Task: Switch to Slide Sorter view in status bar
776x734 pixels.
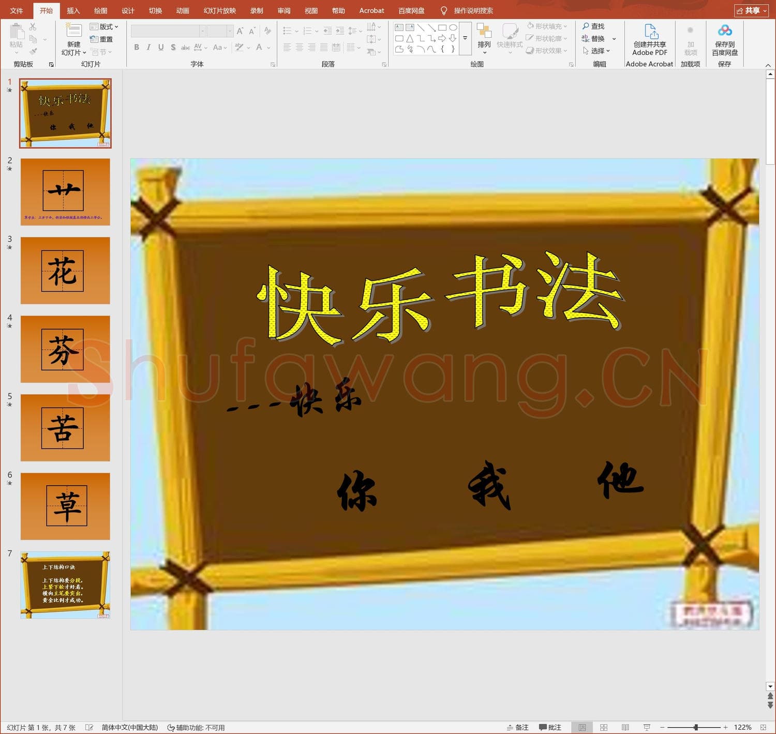Action: pos(604,727)
